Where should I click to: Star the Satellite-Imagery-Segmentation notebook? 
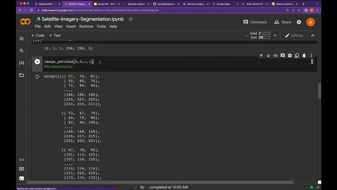click(131, 19)
